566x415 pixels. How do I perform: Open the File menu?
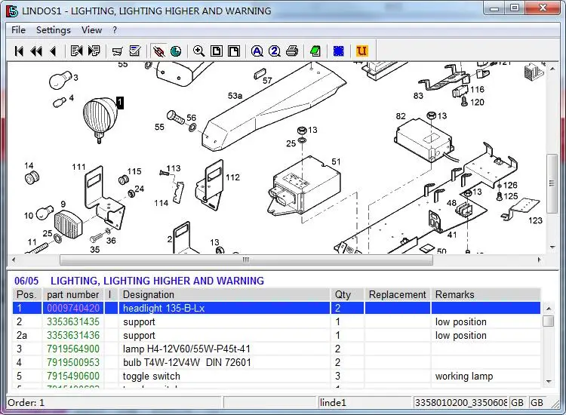click(x=18, y=30)
